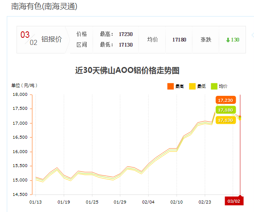Viewport: 254px width, 212px height.
Task: Click the 02/04 x-axis date label
Action: pos(148,202)
